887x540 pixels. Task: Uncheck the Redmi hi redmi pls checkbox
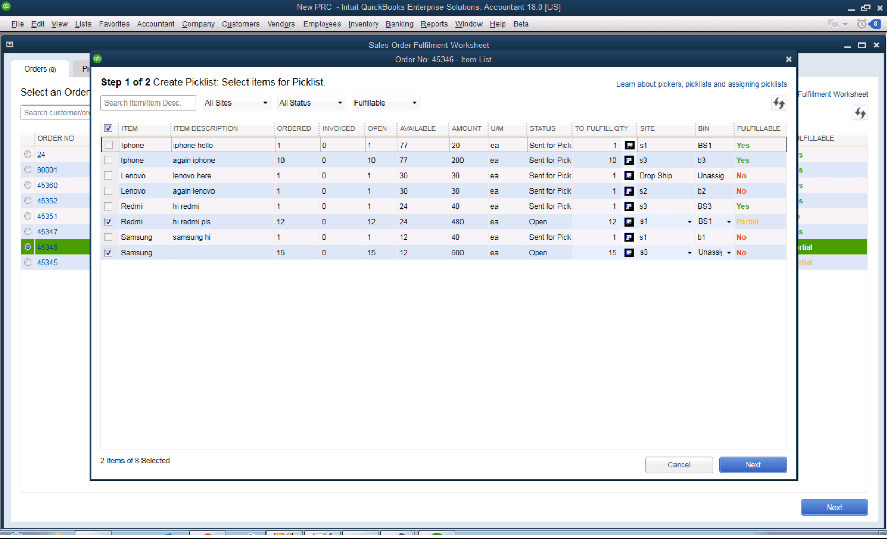[x=109, y=222]
